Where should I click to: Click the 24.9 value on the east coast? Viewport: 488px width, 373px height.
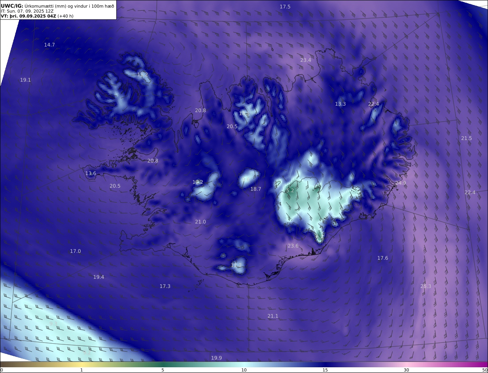tap(400, 183)
